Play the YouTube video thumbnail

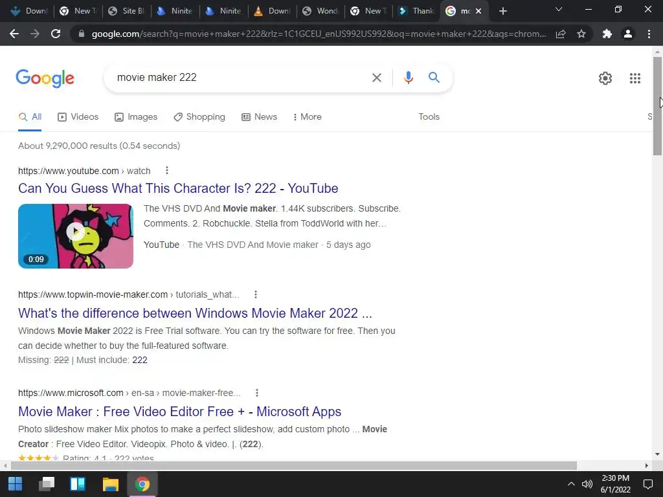coord(76,236)
